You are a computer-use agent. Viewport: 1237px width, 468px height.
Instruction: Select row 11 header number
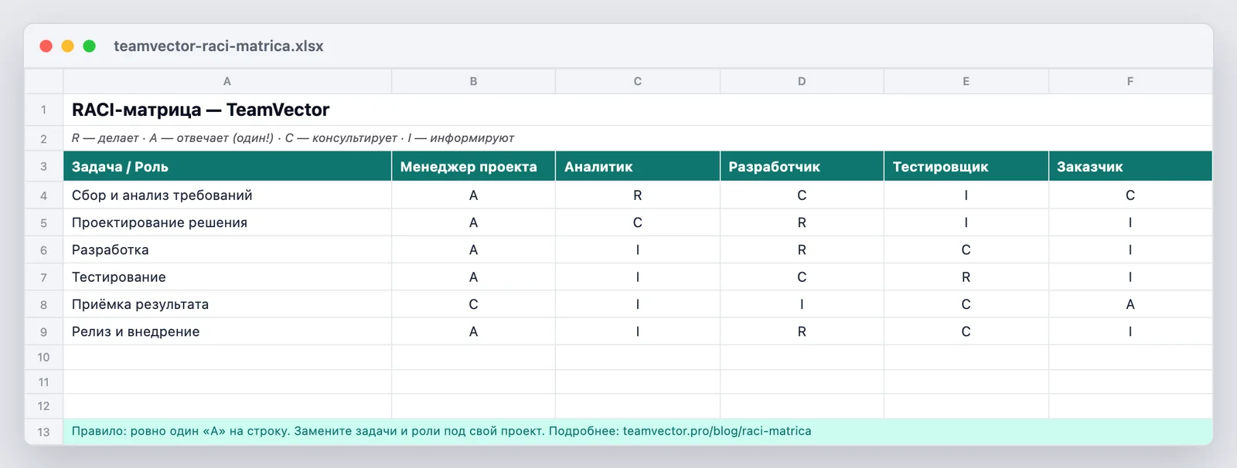43,382
